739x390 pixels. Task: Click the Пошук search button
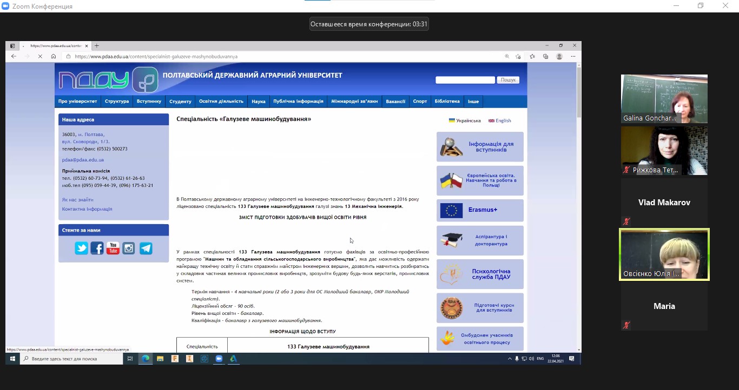(x=508, y=80)
